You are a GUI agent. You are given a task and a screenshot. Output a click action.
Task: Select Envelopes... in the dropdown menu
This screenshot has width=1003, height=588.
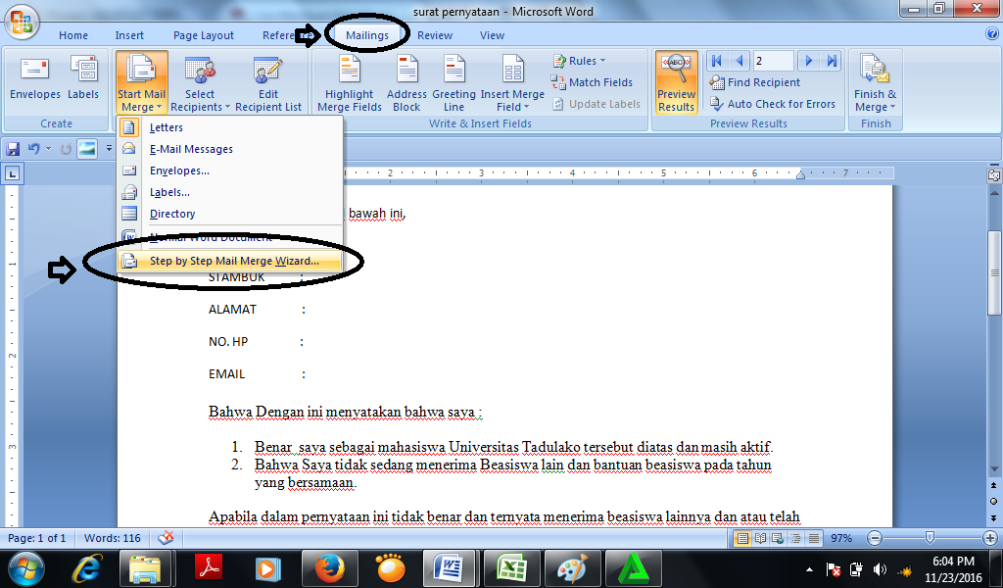click(230, 171)
